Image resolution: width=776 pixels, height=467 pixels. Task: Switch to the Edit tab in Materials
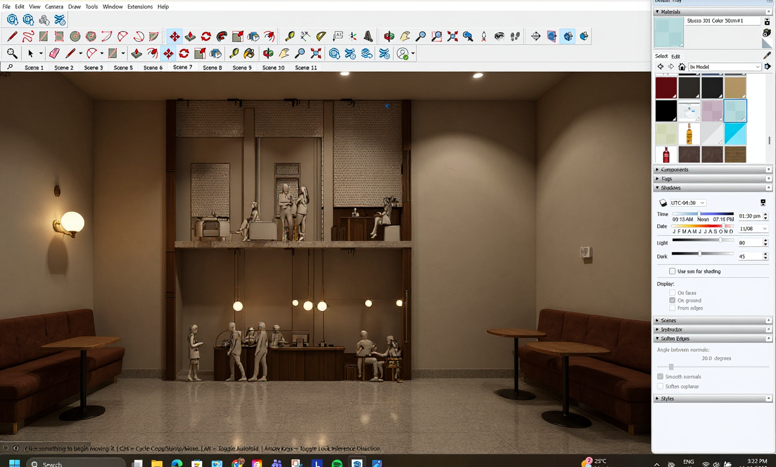click(675, 56)
